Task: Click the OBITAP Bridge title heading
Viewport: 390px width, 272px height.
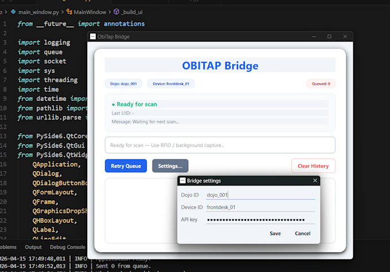Action: [220, 65]
